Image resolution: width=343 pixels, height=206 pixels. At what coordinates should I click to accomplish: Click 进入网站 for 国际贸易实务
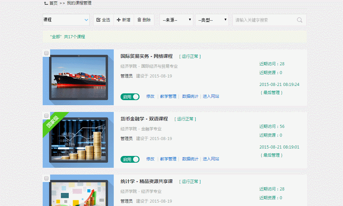point(211,96)
